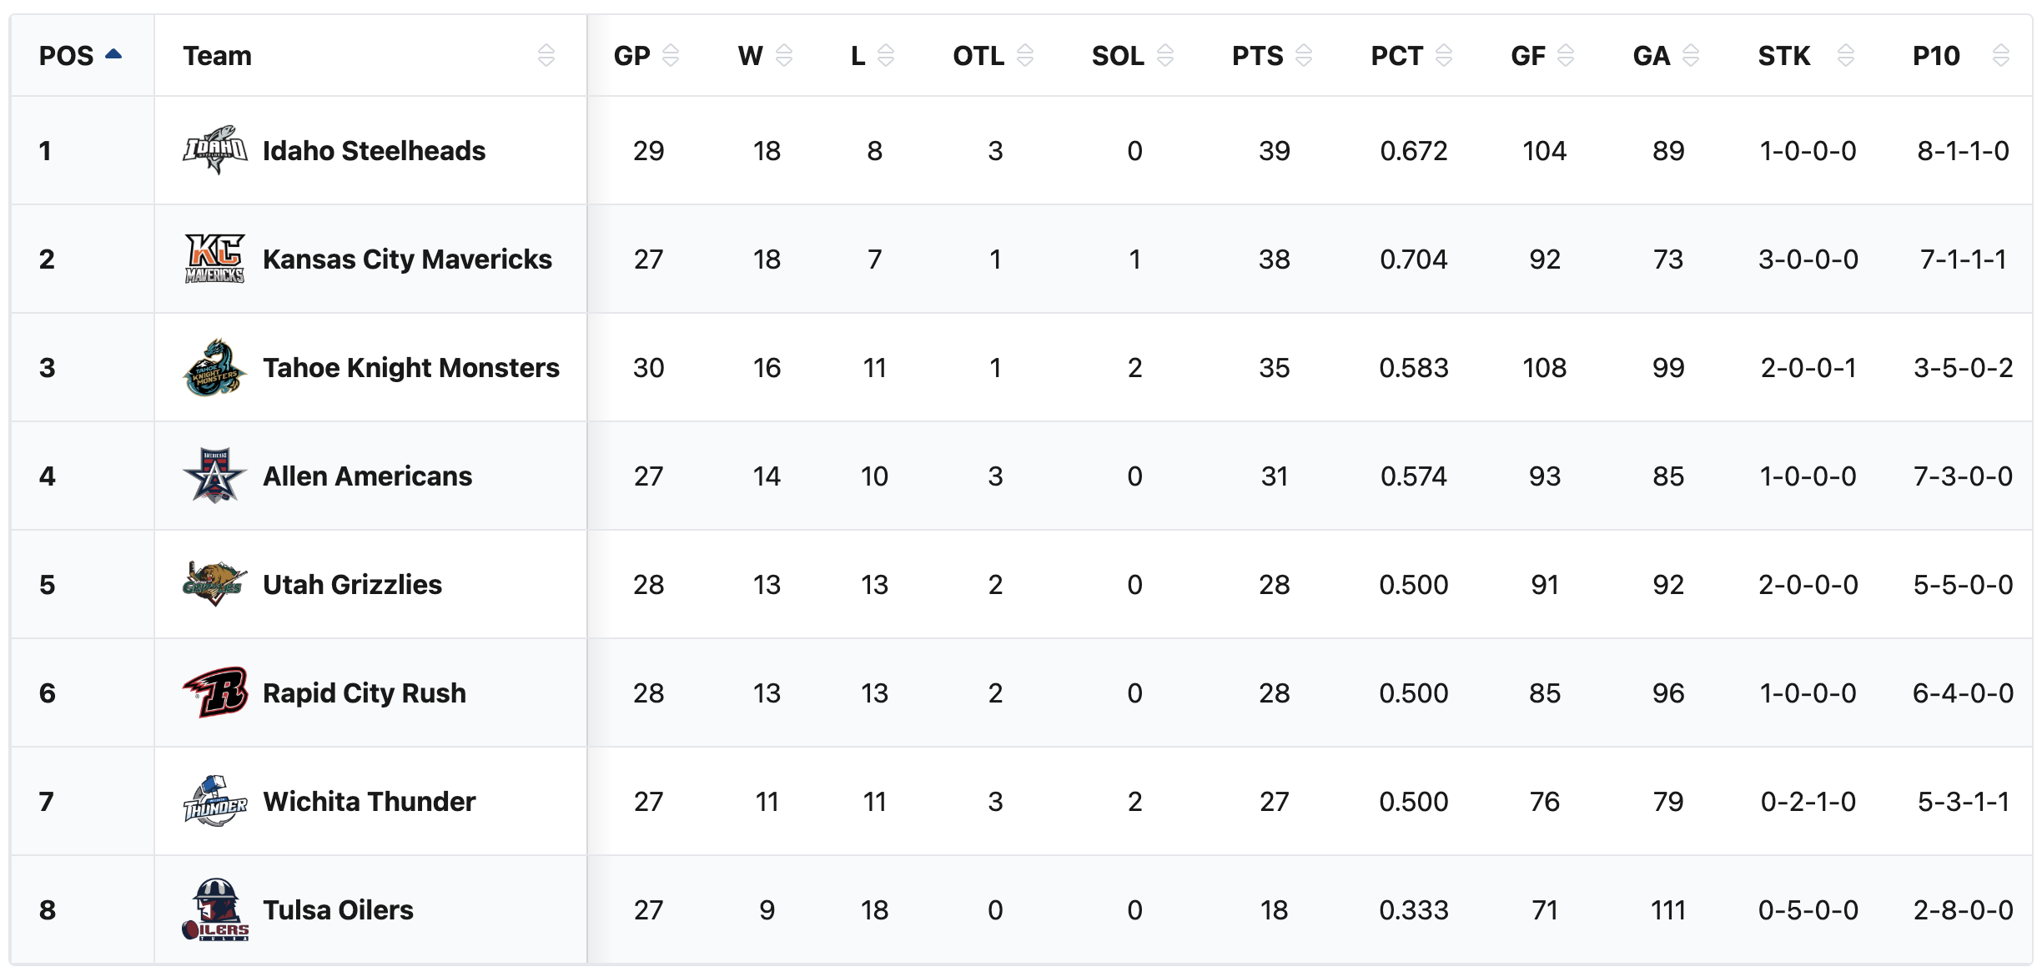
Task: Sort by PCT sort arrows
Action: [x=1444, y=56]
